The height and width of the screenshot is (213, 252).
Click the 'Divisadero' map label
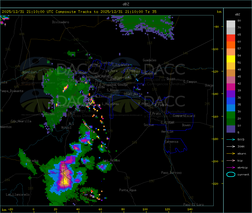click(x=60, y=22)
